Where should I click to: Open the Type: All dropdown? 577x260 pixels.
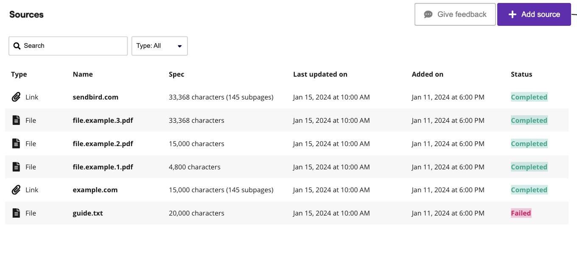pos(160,46)
